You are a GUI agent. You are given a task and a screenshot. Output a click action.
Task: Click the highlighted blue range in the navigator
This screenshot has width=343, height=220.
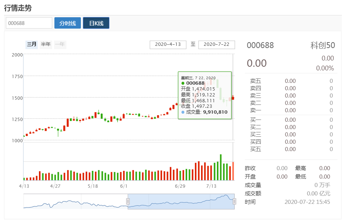coord(180,202)
